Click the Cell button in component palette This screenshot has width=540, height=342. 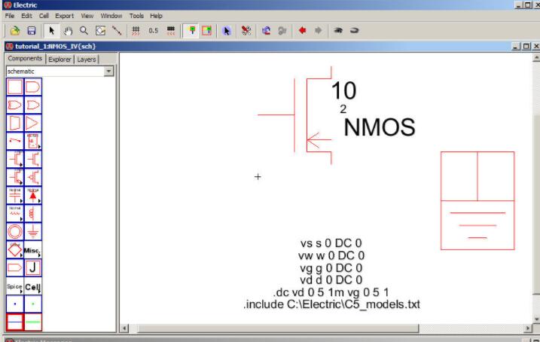coord(34,287)
